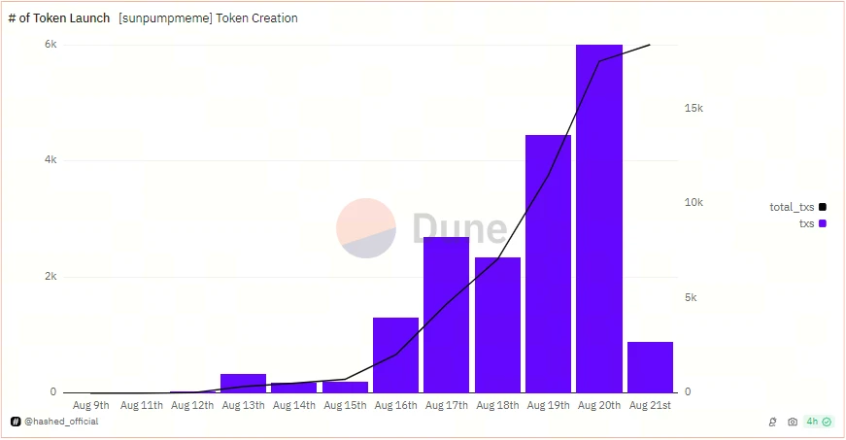
Task: Click the hashed_official author avatar icon
Action: (16, 422)
